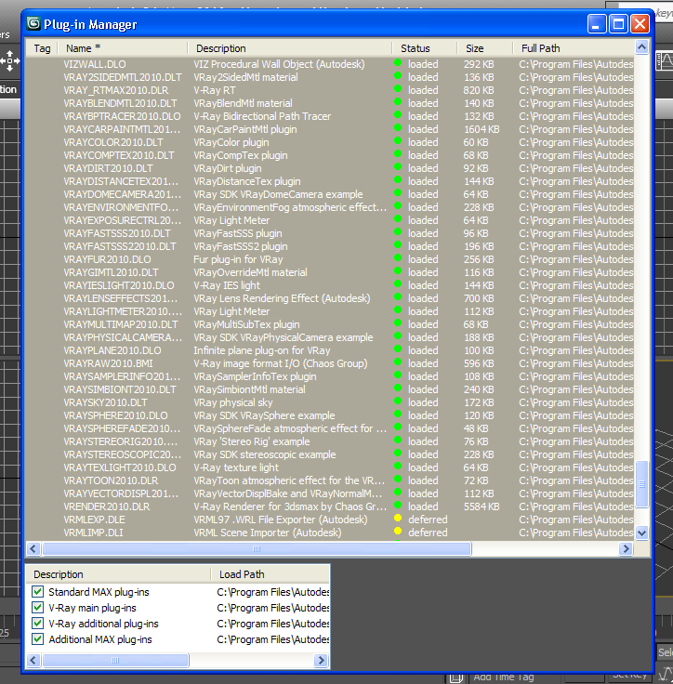Toggle V-Ray additional plug-ins checkbox

(38, 623)
